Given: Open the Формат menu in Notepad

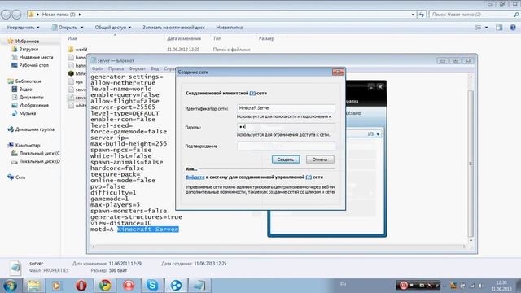Looking at the screenshot, I should click(x=137, y=68).
